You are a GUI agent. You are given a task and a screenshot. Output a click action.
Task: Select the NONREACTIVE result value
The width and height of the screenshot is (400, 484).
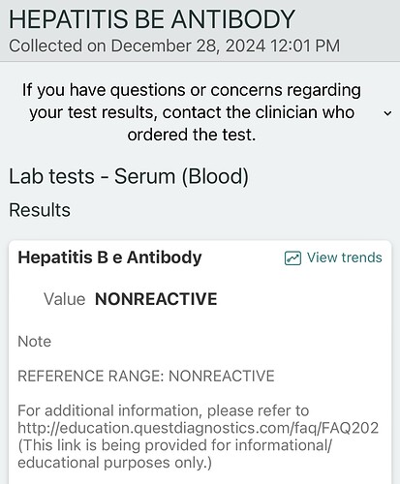point(156,299)
